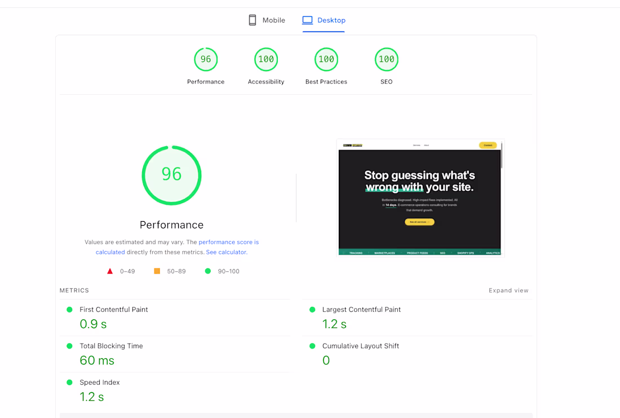Click the mobile phone icon
620x418 pixels.
click(x=253, y=20)
